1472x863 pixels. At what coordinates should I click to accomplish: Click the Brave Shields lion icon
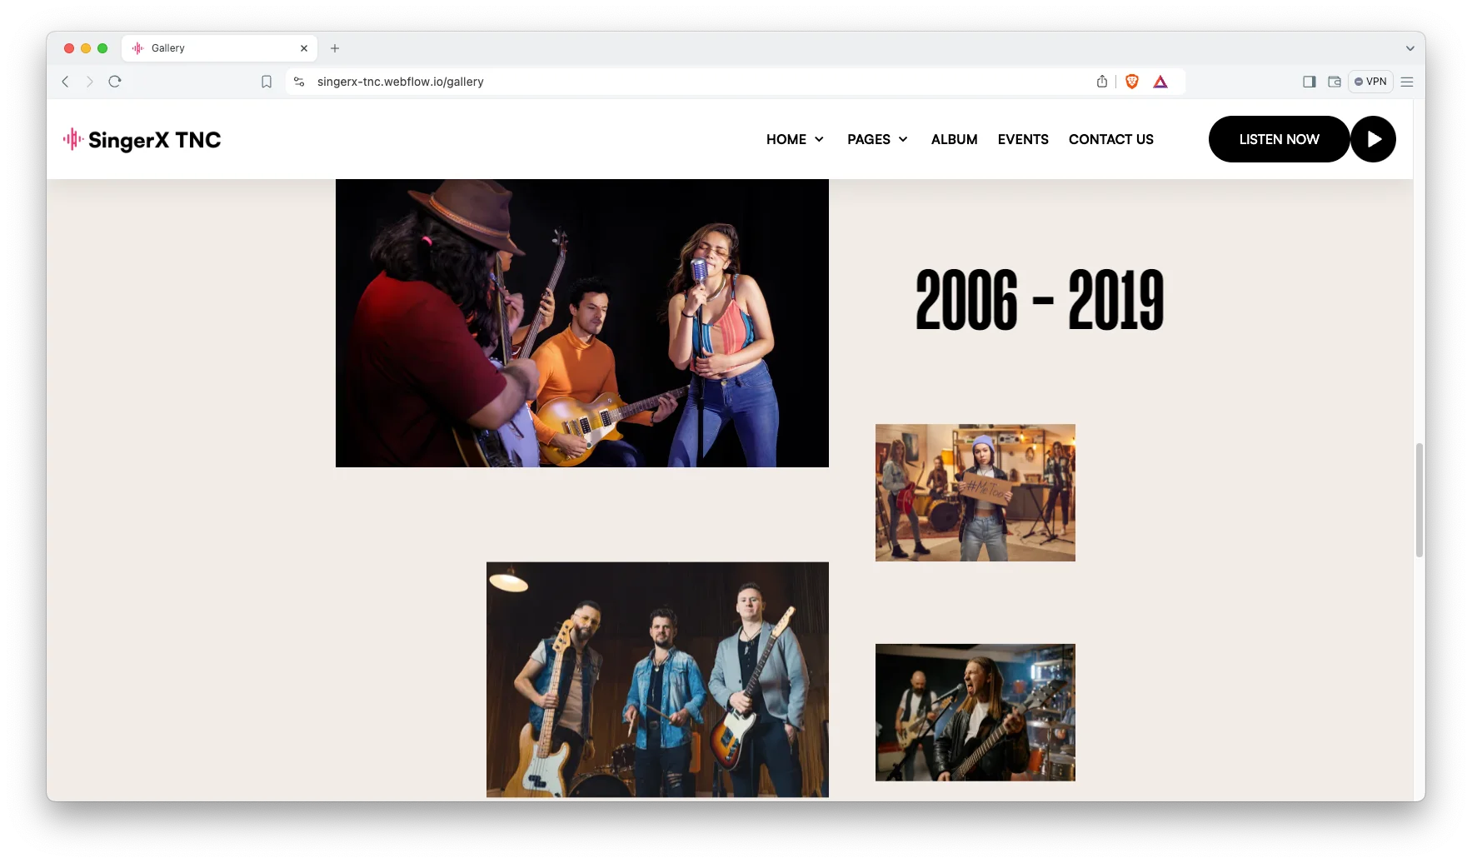pyautogui.click(x=1131, y=82)
